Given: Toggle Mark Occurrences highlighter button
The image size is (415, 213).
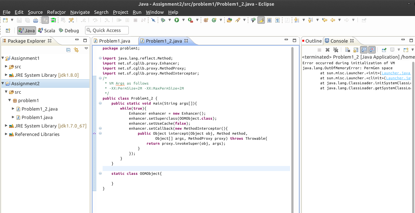Looking at the screenshot, I should coord(261,20).
